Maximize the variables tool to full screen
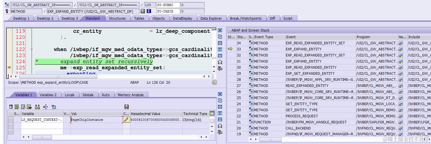Image resolution: width=431 pixels, height=144 pixels. coord(220,107)
